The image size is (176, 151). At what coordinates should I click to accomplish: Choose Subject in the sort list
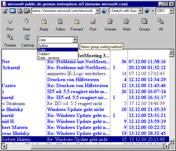tap(58, 54)
